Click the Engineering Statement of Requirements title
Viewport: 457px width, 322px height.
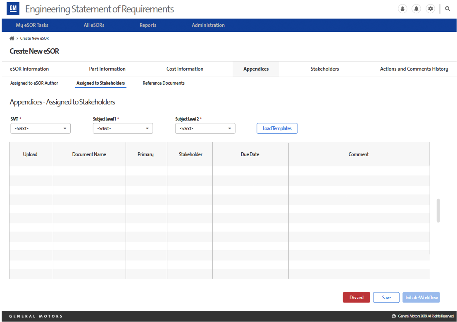tap(100, 9)
